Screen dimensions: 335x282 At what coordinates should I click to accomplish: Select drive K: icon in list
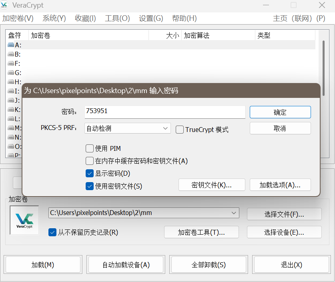click(11, 110)
